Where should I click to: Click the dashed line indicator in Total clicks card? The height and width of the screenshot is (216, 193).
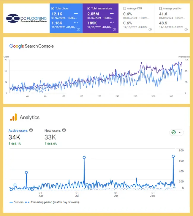click(76, 22)
